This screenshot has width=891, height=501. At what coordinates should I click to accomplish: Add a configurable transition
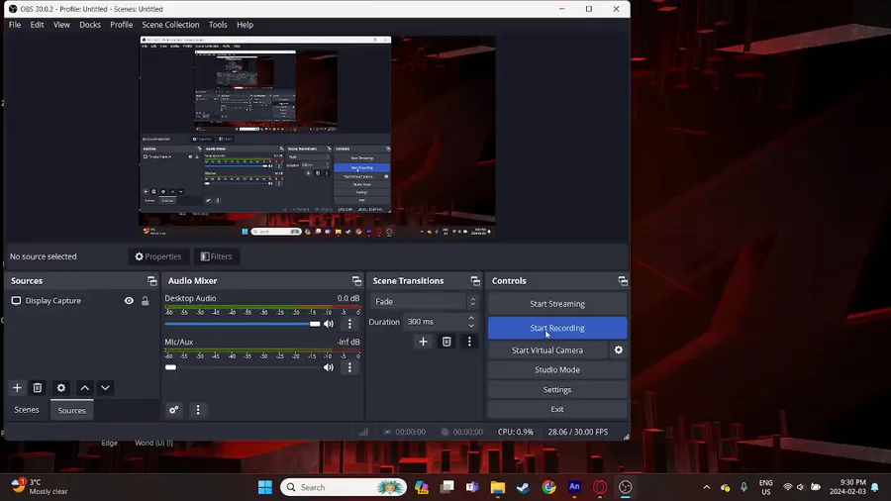423,342
